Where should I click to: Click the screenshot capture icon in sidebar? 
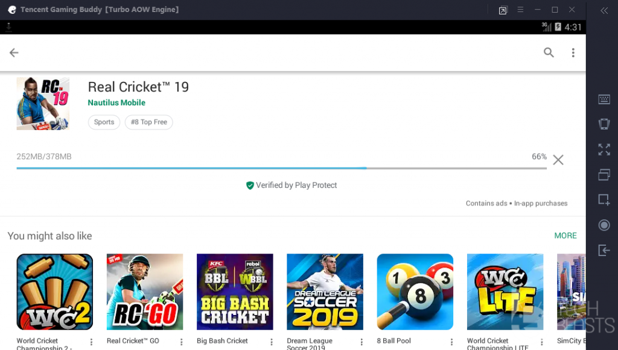(x=604, y=199)
